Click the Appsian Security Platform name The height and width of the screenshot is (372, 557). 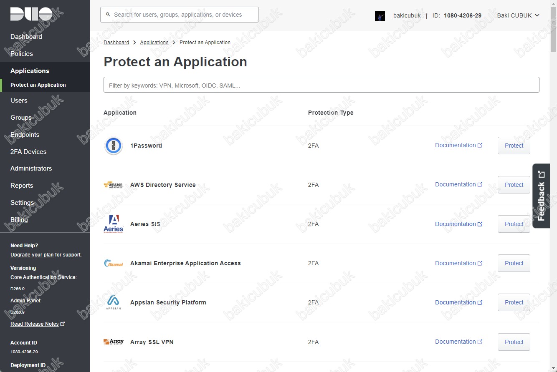coord(168,302)
